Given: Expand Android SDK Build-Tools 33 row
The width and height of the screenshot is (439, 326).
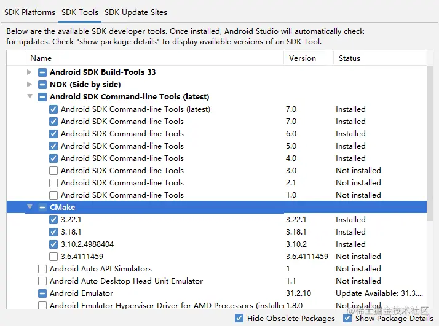Looking at the screenshot, I should click(30, 72).
